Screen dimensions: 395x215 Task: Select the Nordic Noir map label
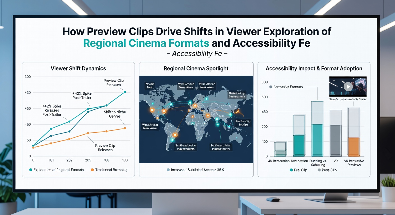(150, 85)
